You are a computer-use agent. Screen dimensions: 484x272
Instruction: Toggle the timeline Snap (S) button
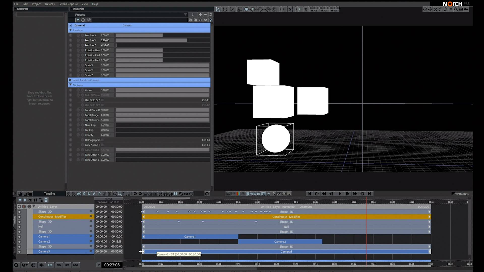tap(84, 194)
